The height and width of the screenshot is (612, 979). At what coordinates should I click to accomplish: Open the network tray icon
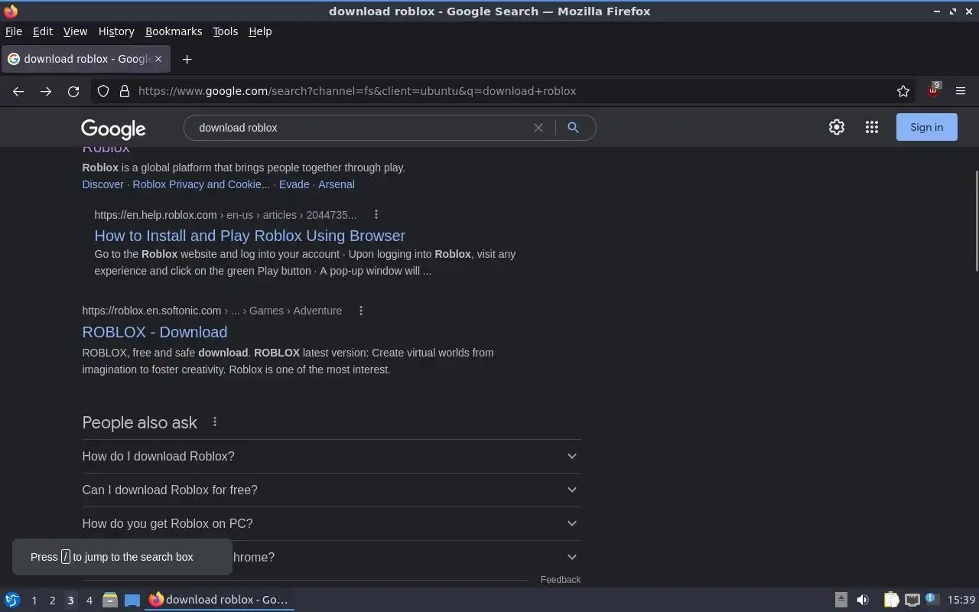click(912, 600)
